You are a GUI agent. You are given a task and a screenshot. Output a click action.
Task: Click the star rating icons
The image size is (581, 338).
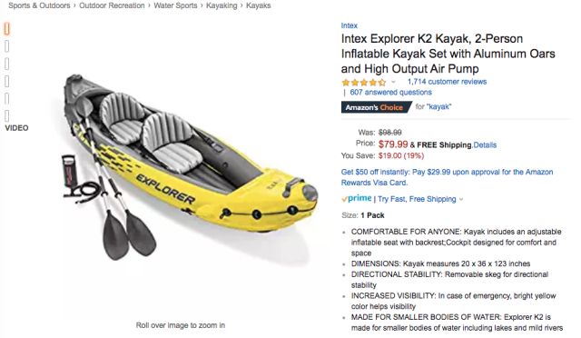click(x=364, y=83)
